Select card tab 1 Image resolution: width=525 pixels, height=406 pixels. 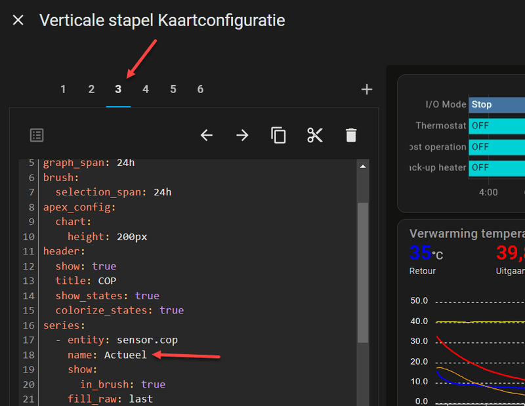coord(63,89)
